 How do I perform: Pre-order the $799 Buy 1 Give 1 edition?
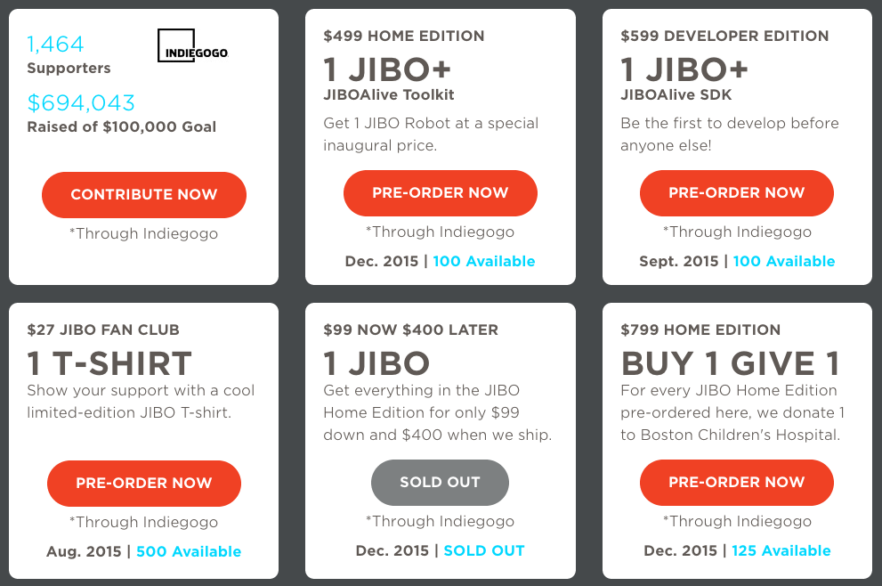coord(737,483)
